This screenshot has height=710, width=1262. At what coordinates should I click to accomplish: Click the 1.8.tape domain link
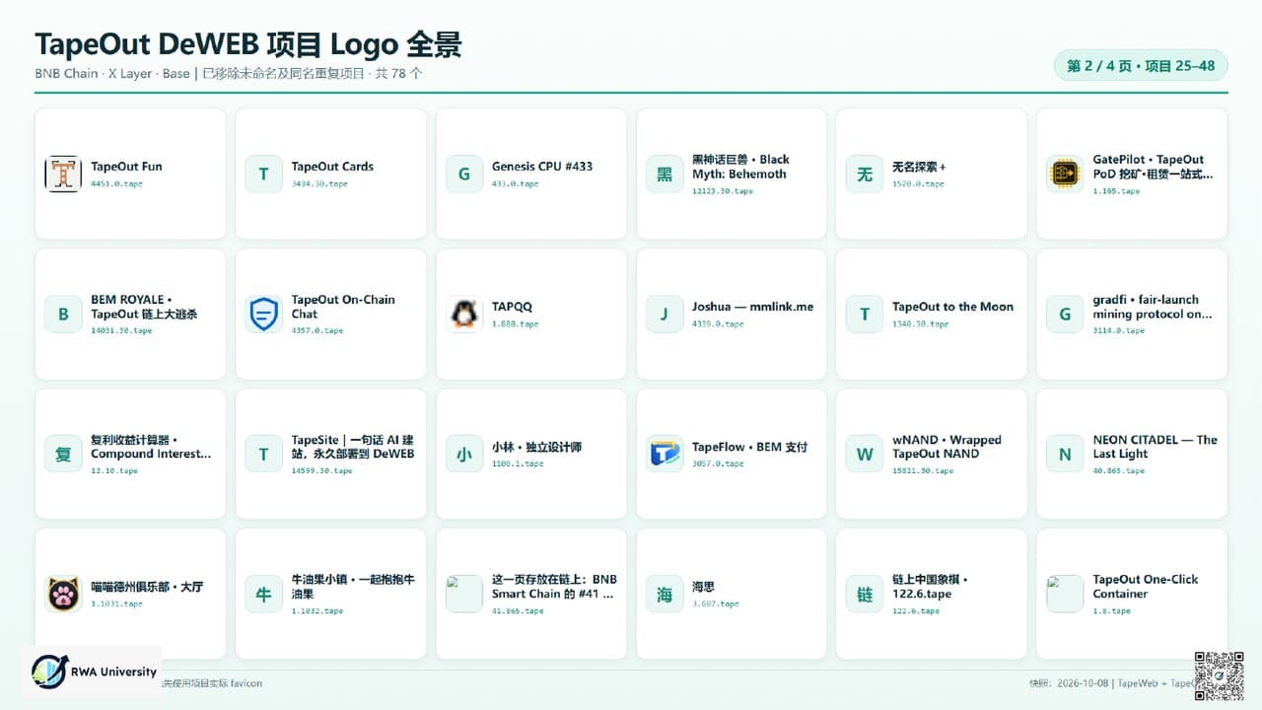click(1112, 611)
